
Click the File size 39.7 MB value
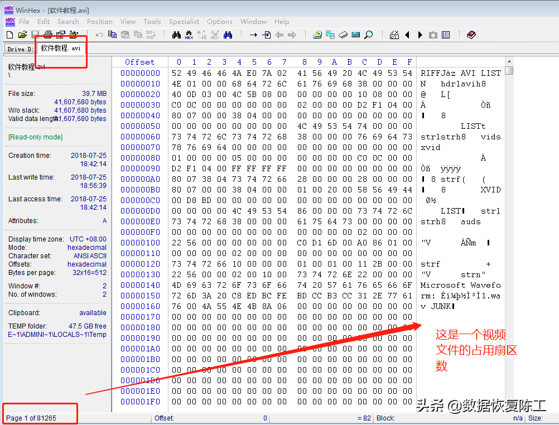click(94, 93)
